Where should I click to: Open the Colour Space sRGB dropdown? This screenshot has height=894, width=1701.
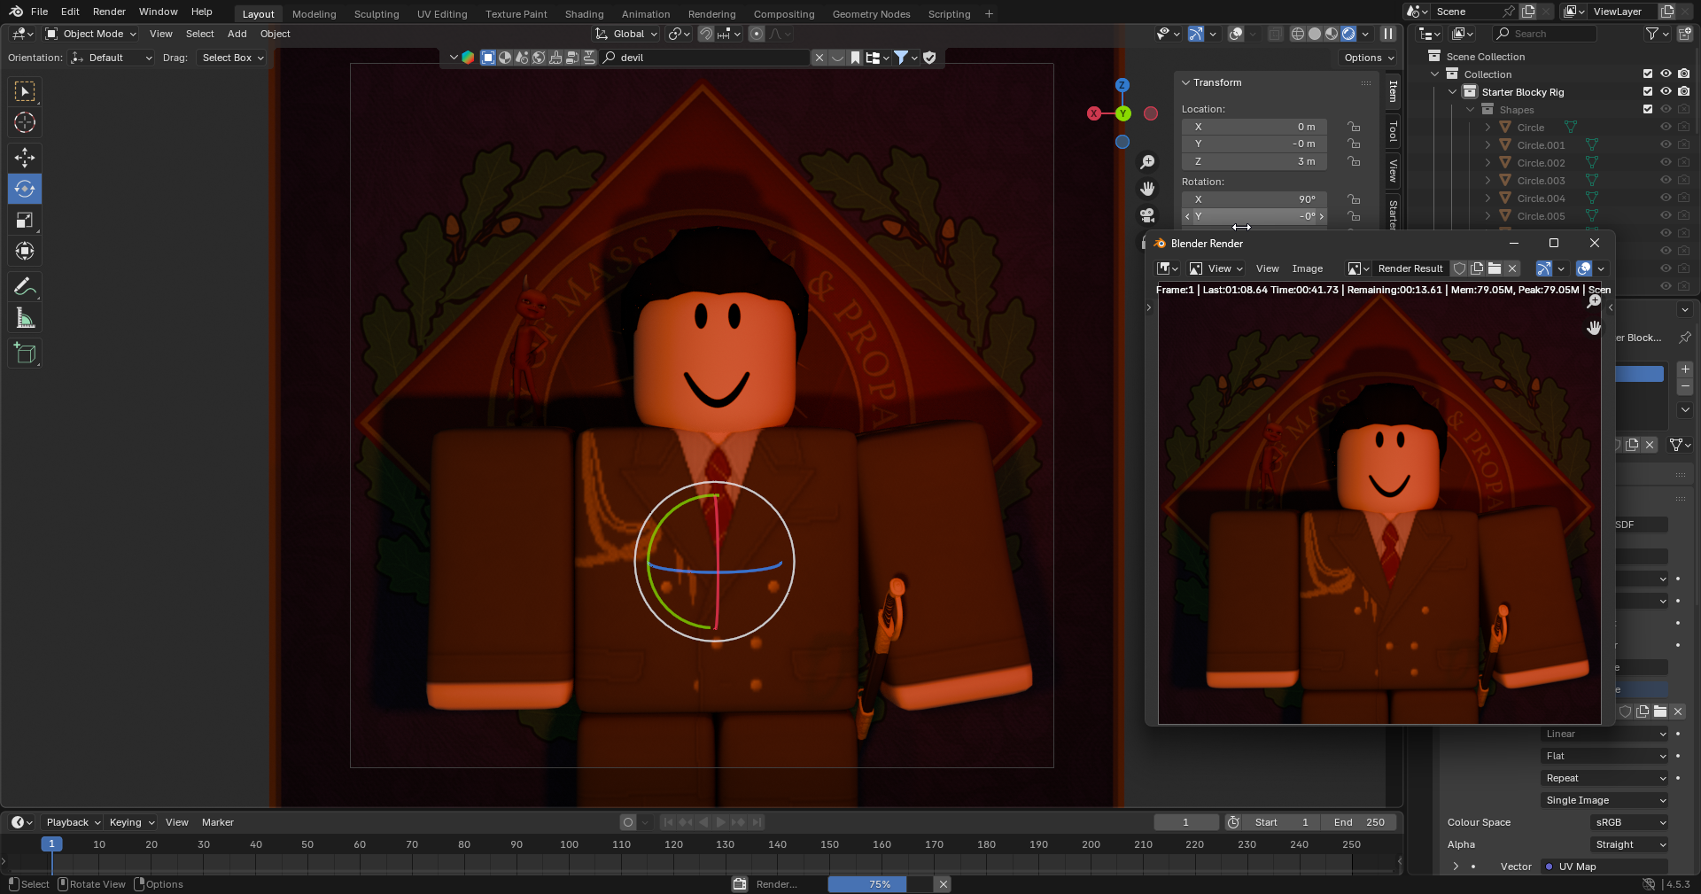pyautogui.click(x=1629, y=822)
